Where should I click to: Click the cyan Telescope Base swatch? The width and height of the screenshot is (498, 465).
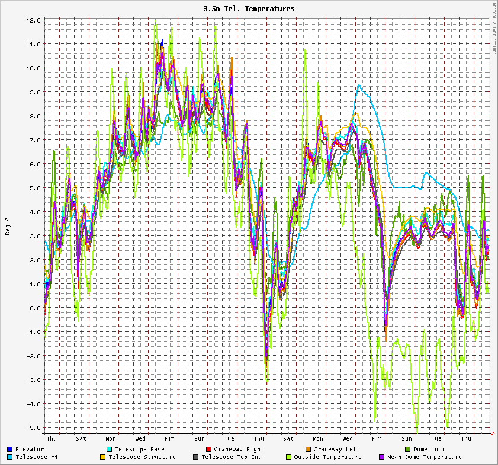(110, 449)
